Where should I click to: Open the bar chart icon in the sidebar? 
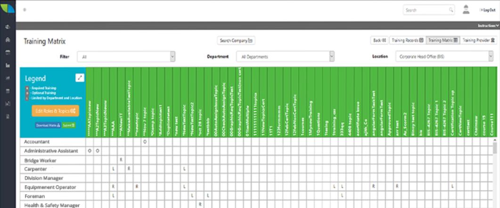coord(8,66)
